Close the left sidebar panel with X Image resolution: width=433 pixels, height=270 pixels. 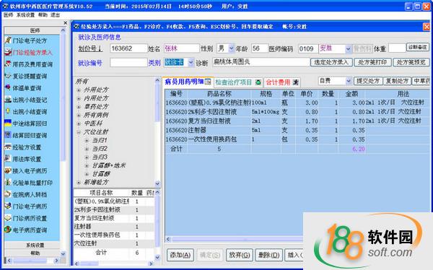tap(65, 22)
